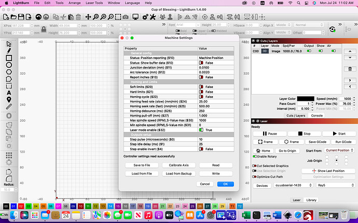Click the New file icon in toolbar
This screenshot has height=223, width=358.
[x=6, y=17]
